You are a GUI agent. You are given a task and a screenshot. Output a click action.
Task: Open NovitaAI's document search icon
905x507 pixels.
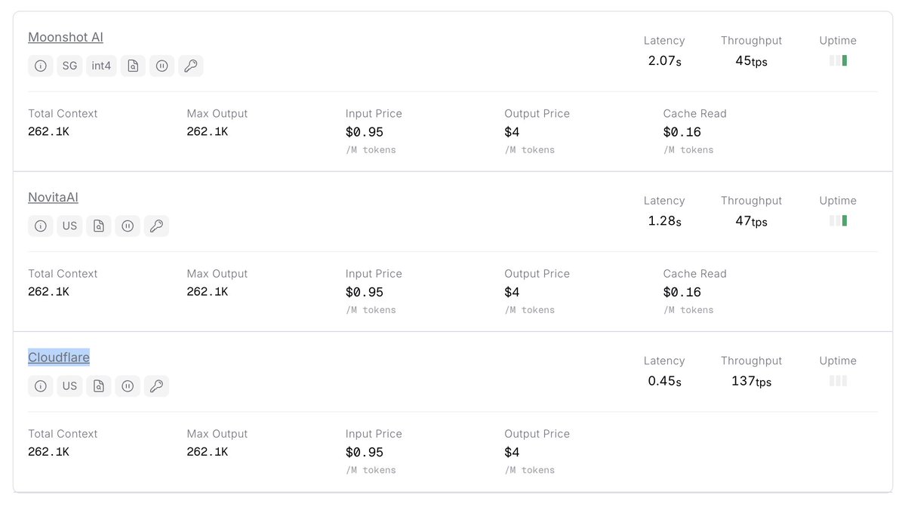pos(99,226)
